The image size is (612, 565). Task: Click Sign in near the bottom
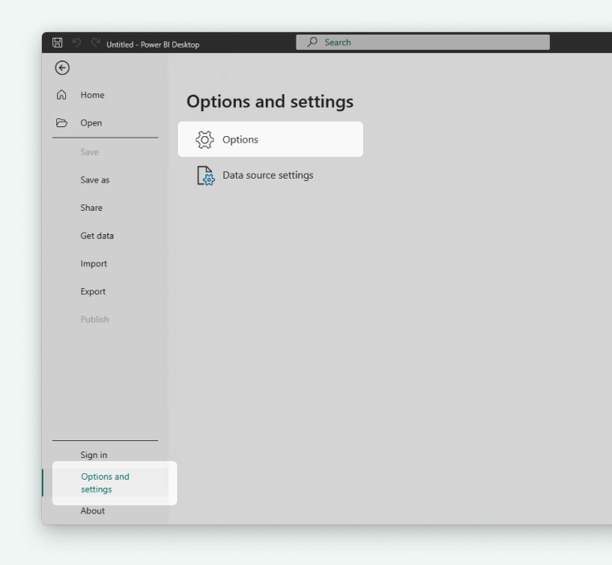pyautogui.click(x=93, y=455)
